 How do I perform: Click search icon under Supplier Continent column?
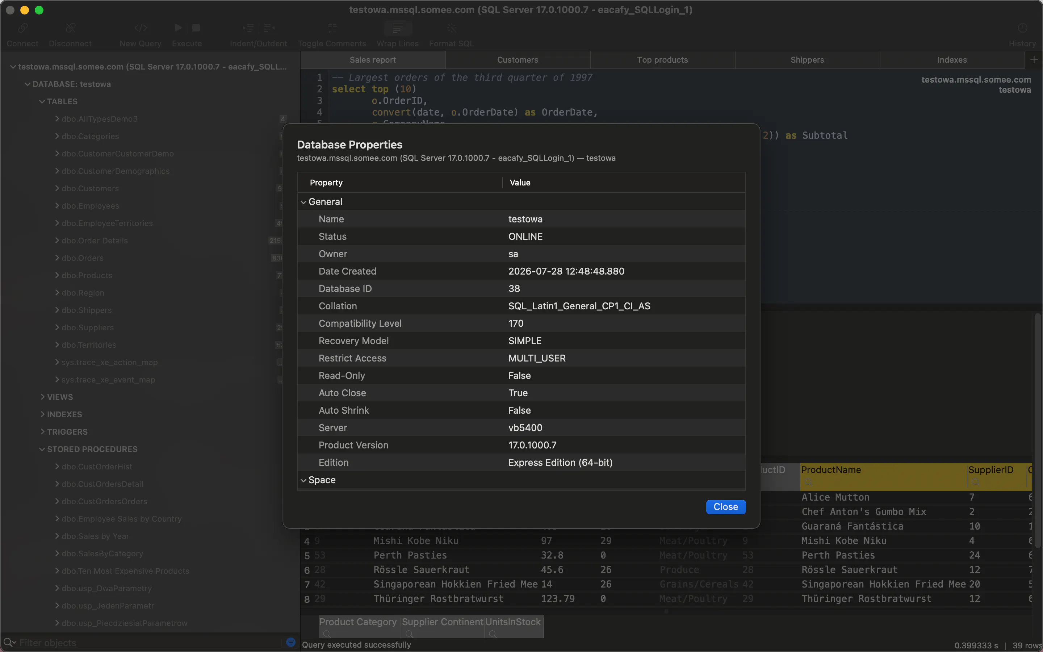pyautogui.click(x=410, y=634)
